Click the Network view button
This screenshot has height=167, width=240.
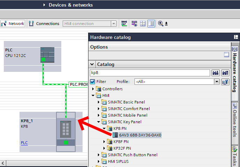click(x=13, y=24)
